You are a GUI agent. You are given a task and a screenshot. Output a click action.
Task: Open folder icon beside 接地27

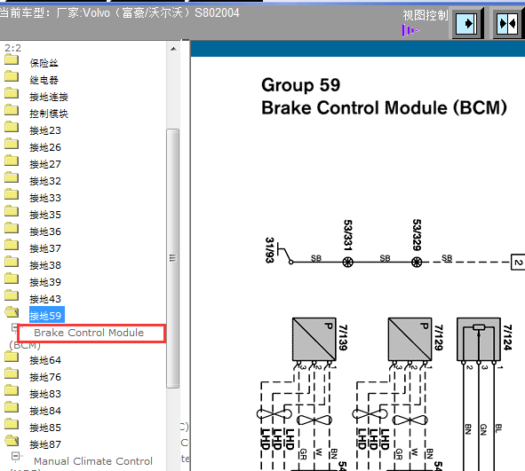[12, 161]
